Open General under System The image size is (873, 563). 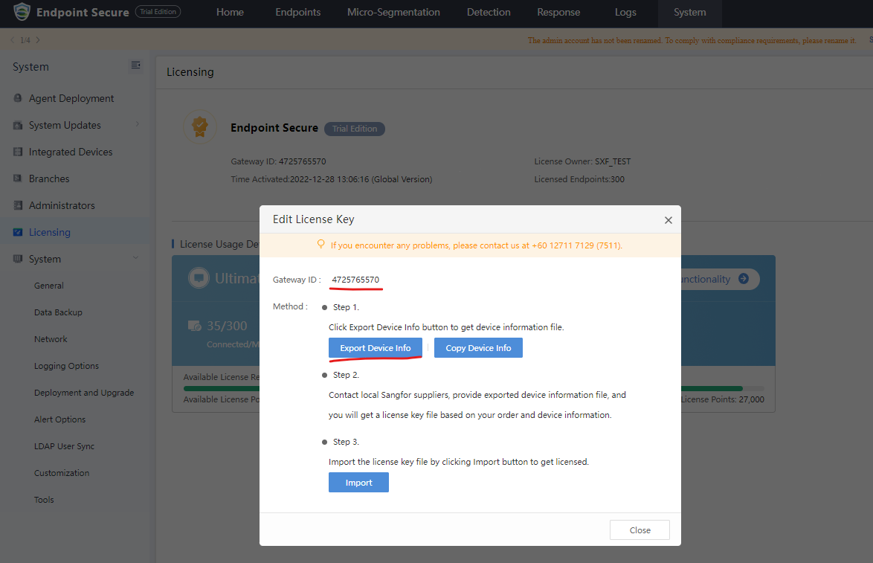tap(49, 286)
